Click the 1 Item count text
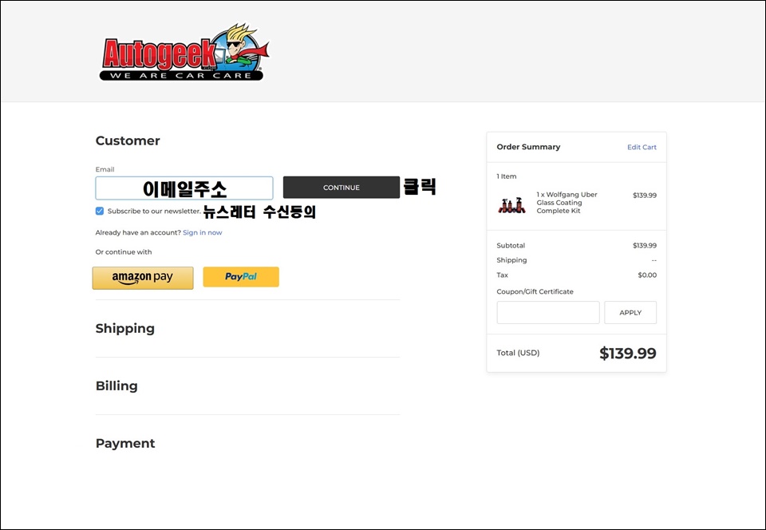Screen dimensions: 766x530 tap(507, 176)
